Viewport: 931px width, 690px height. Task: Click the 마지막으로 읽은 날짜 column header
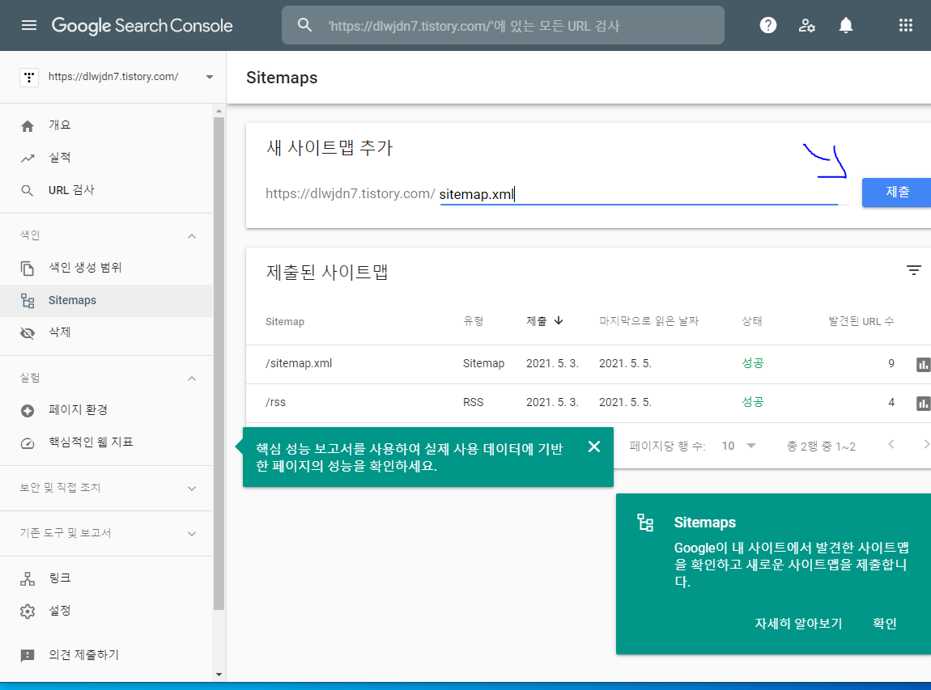pos(648,321)
